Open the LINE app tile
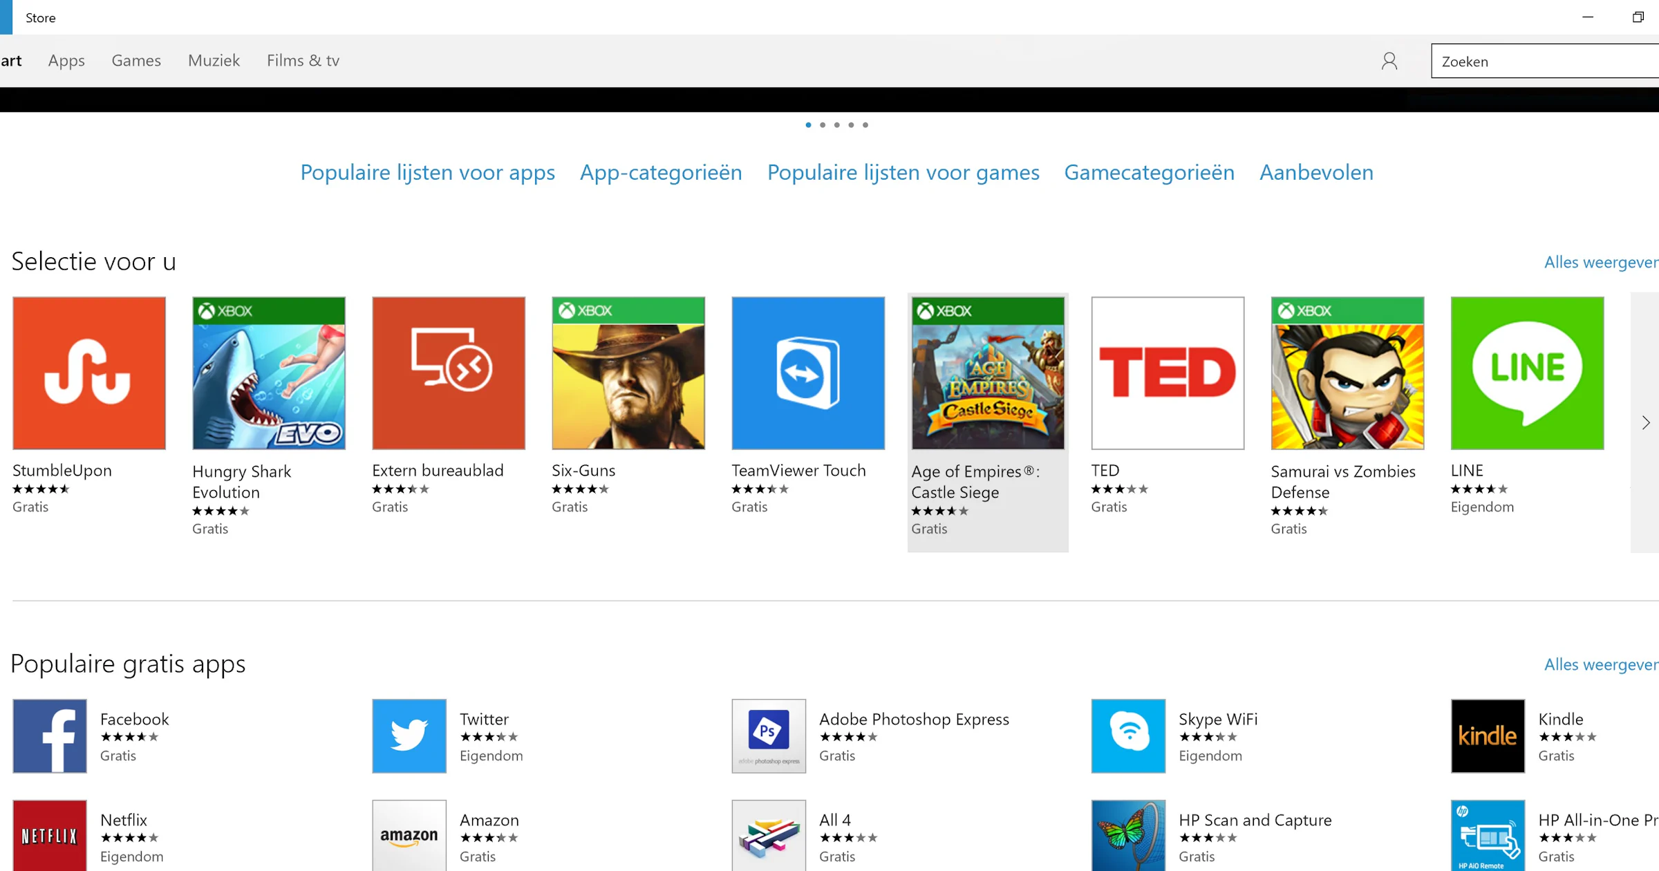Viewport: 1659px width, 871px height. [x=1527, y=373]
